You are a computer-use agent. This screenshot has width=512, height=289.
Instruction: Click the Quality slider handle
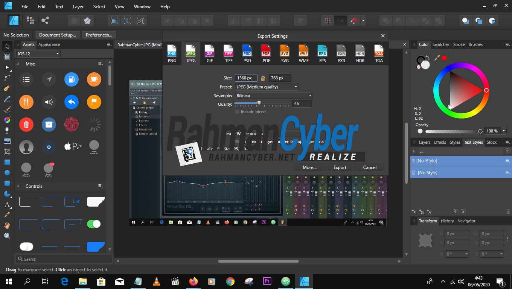259,103
